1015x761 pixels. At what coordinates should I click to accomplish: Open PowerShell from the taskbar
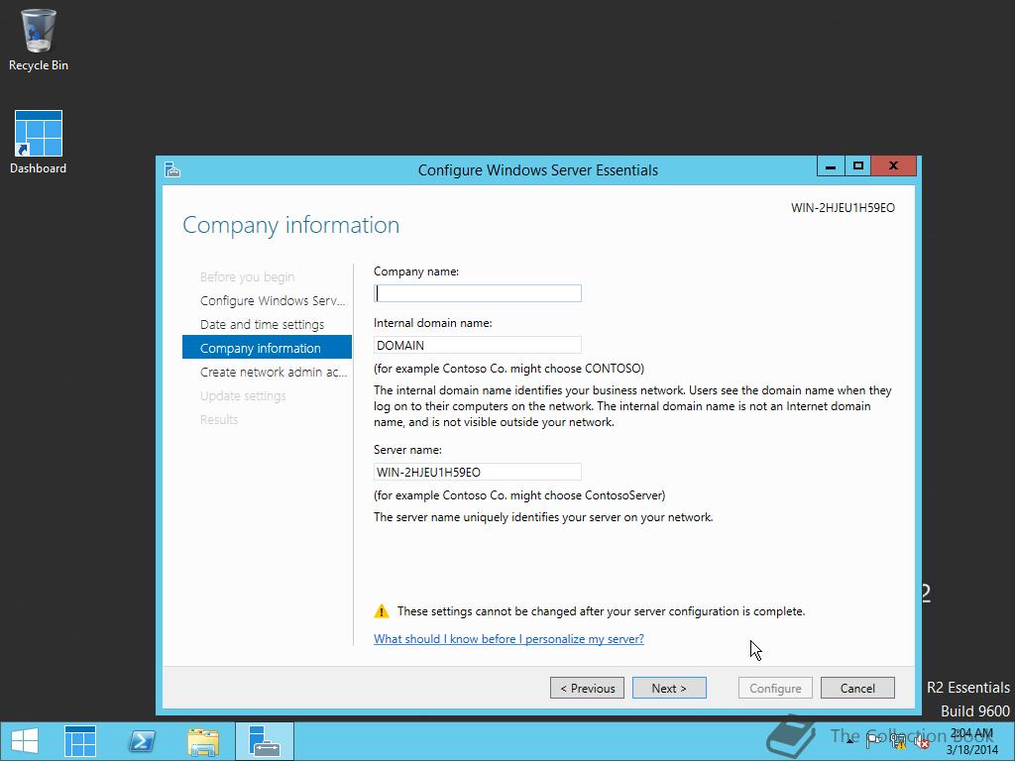tap(141, 741)
